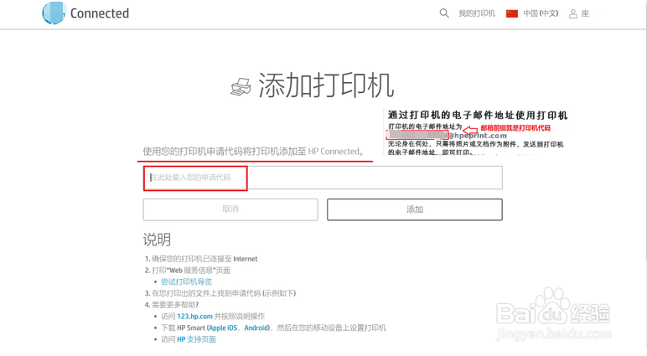Click the printer email example image
Screen dimensions: 647x356
(477, 132)
